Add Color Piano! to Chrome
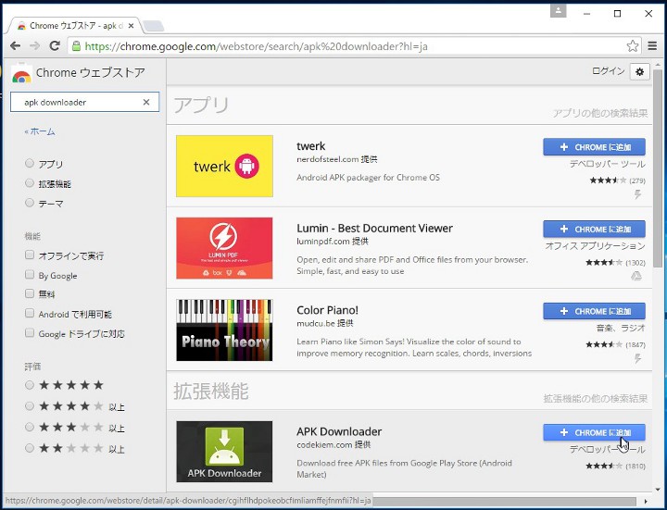Screen dimensions: 667x510 (x=594, y=311)
